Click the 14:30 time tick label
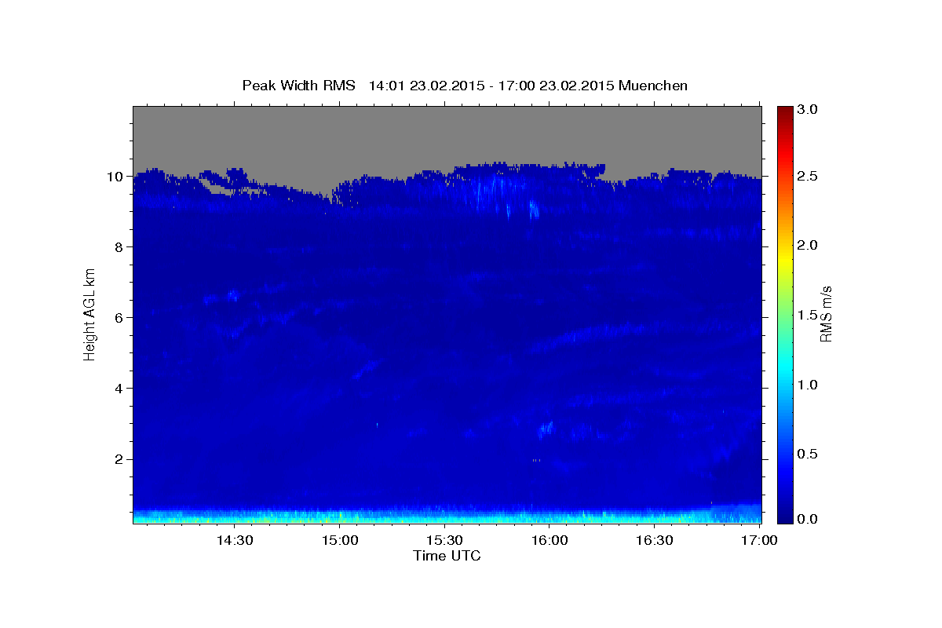This screenshot has width=942, height=628. click(235, 540)
